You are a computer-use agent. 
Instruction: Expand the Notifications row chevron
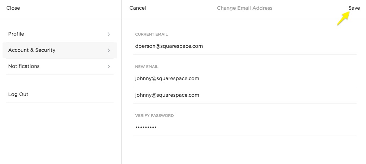(x=109, y=67)
